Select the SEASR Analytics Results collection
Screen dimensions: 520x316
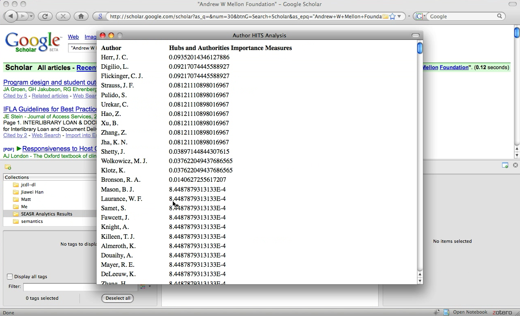point(46,214)
